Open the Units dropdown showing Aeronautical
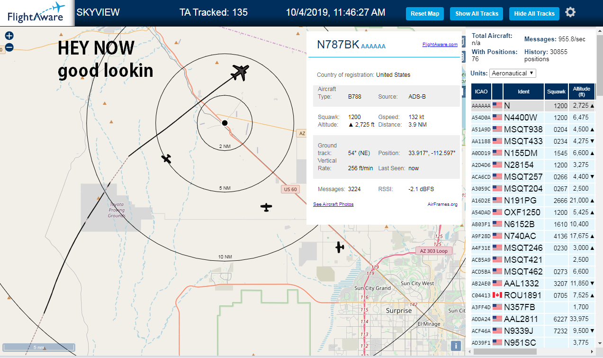Viewport: 603px width, 358px height. (x=513, y=73)
